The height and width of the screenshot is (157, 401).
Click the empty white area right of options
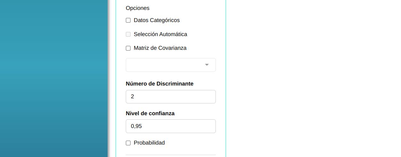pos(313,78)
